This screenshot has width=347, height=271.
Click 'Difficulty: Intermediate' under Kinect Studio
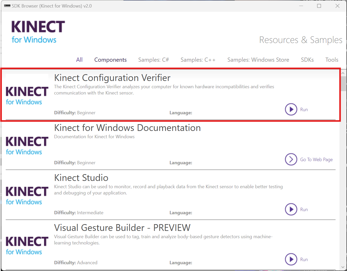79,213
